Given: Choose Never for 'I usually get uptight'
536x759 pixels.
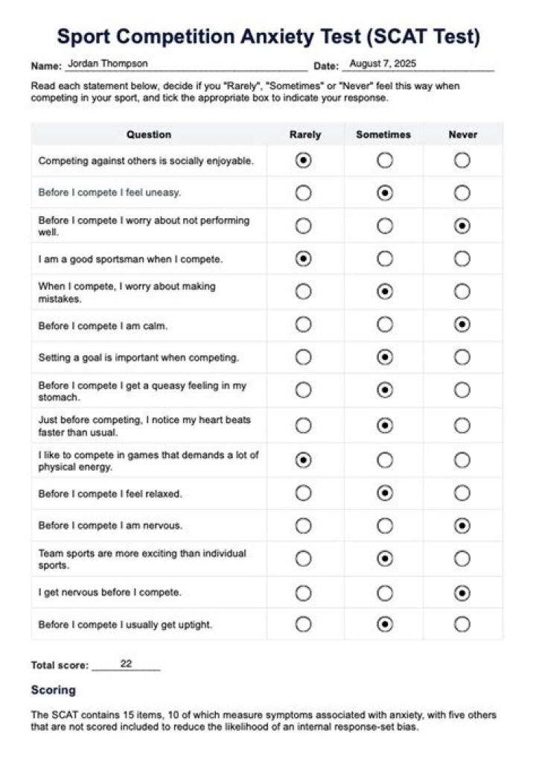Looking at the screenshot, I should click(462, 624).
